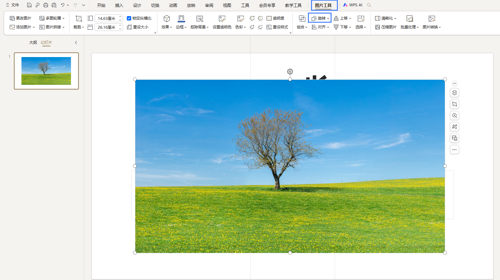Image resolution: width=500 pixels, height=280 pixels.
Task: Decrease brightness sun icon
Action: (x=260, y=27)
